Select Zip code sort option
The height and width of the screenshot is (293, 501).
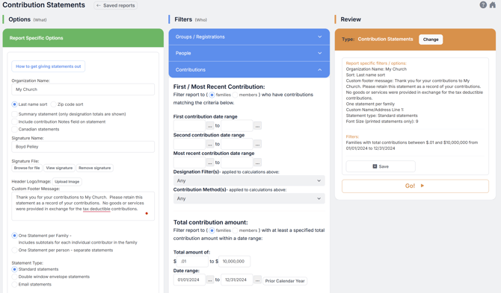53,104
